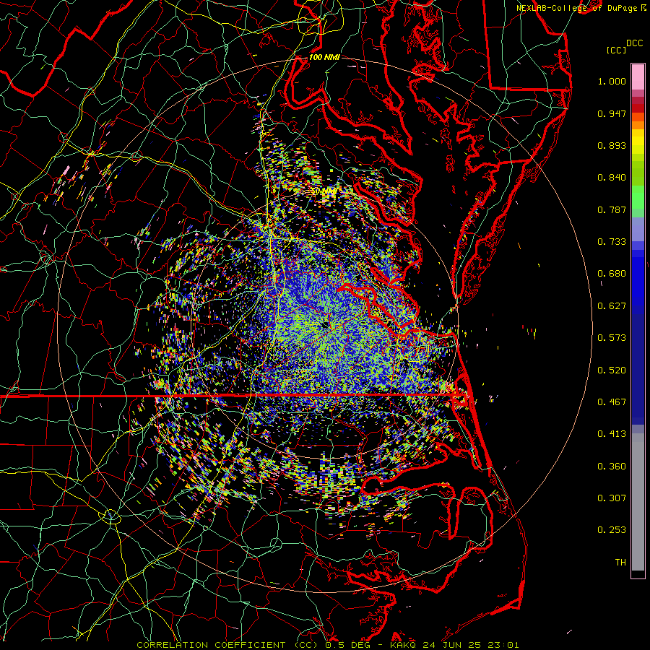Select the 0.520 legend value
650x650 pixels.
pyautogui.click(x=612, y=370)
